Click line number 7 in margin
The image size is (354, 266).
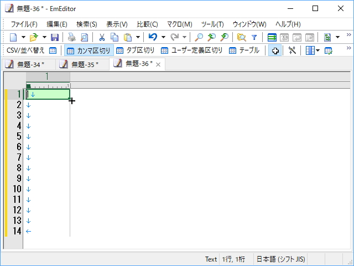tap(19, 157)
